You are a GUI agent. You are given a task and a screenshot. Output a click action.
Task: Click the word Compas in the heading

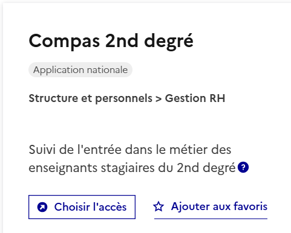point(64,42)
